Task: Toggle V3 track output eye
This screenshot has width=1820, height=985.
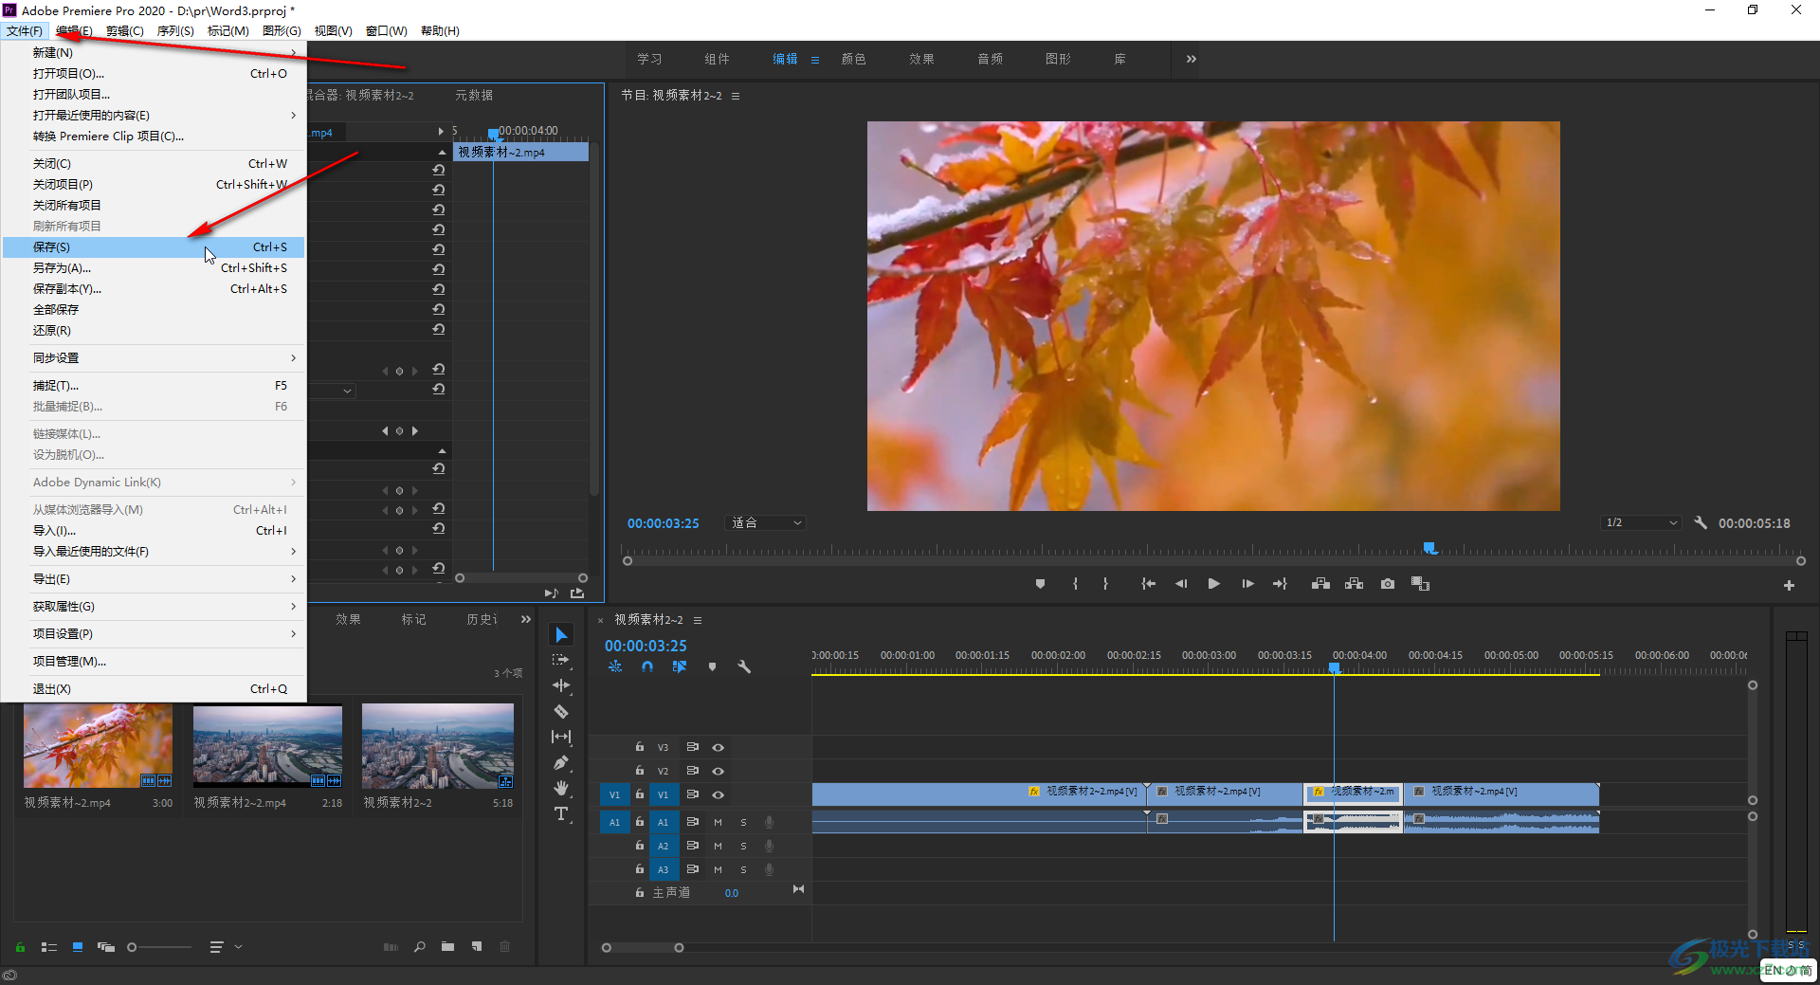Action: 718,747
